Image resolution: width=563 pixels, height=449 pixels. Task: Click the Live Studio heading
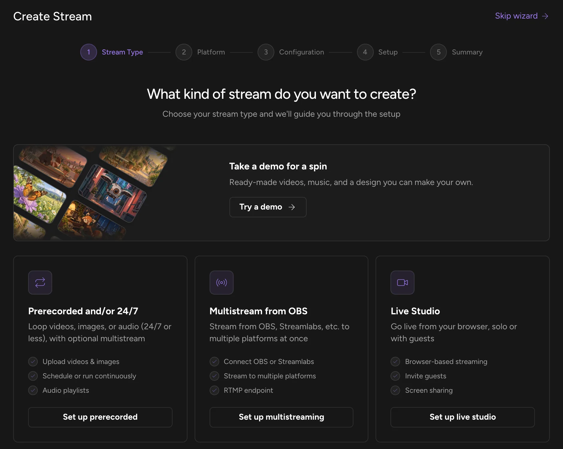point(415,311)
